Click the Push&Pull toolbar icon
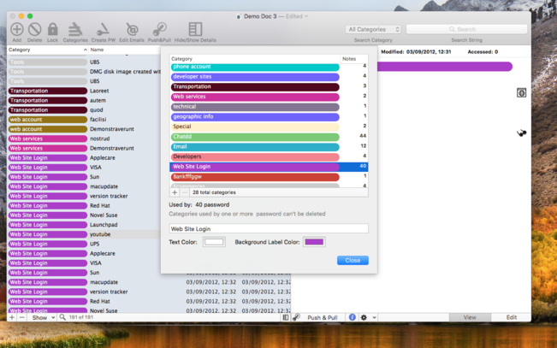557x348 pixels. tap(159, 29)
